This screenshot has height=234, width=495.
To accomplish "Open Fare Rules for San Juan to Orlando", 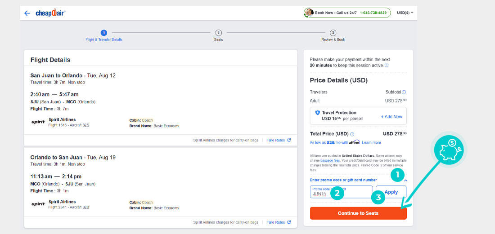I will [275, 140].
